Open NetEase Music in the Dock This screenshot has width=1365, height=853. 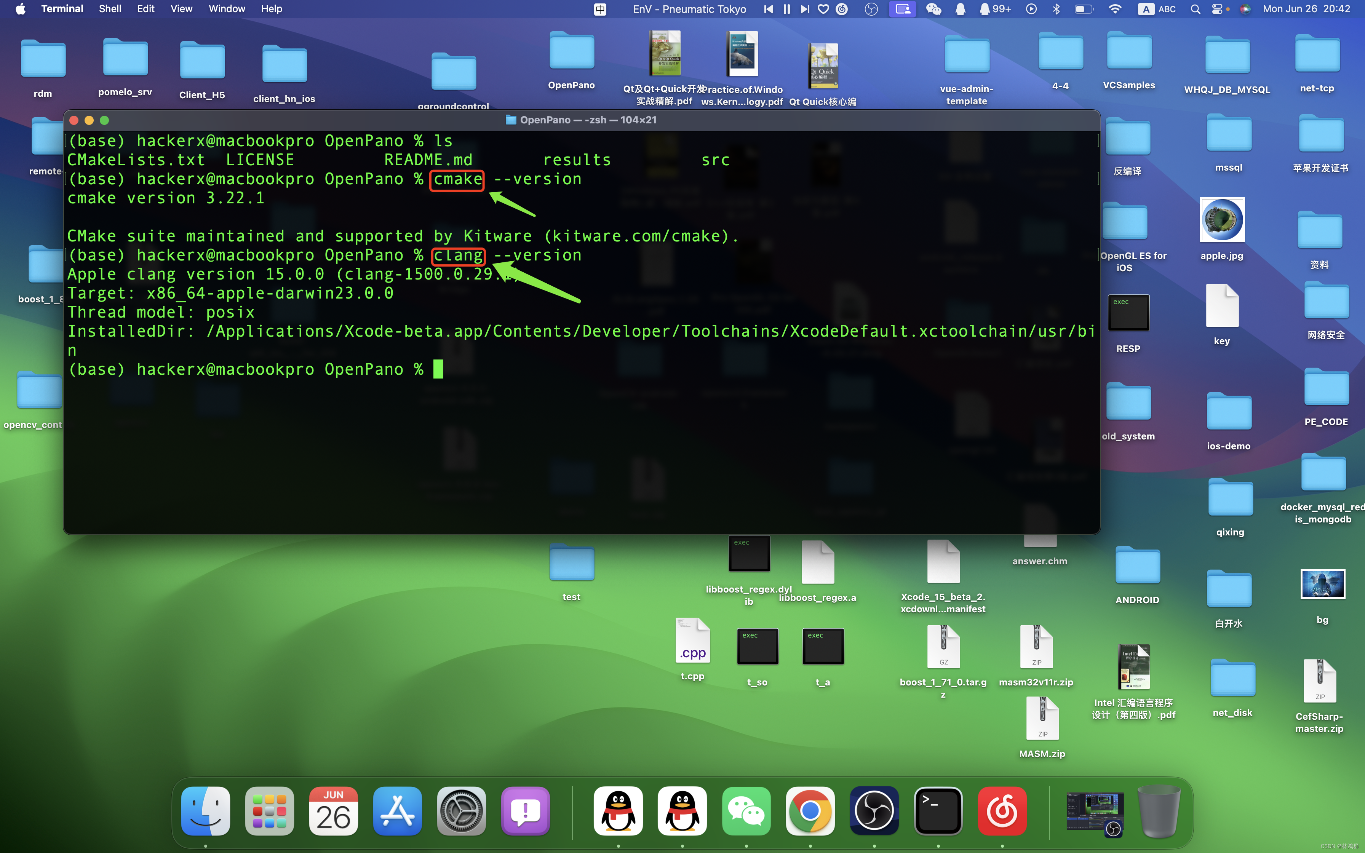coord(1002,811)
